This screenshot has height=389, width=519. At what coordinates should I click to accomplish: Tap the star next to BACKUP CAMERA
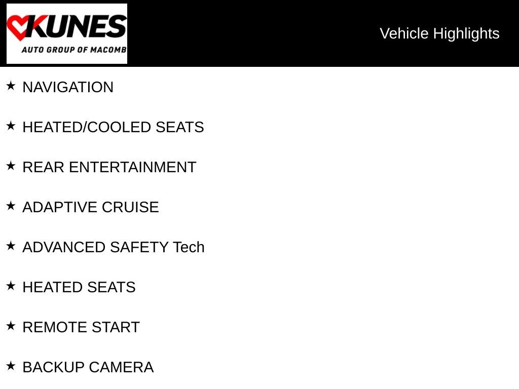pos(11,366)
